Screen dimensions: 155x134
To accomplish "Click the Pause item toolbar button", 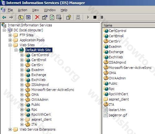I will [102, 17].
